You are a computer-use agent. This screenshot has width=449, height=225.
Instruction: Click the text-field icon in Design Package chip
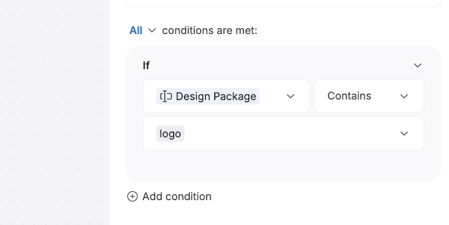pos(166,96)
